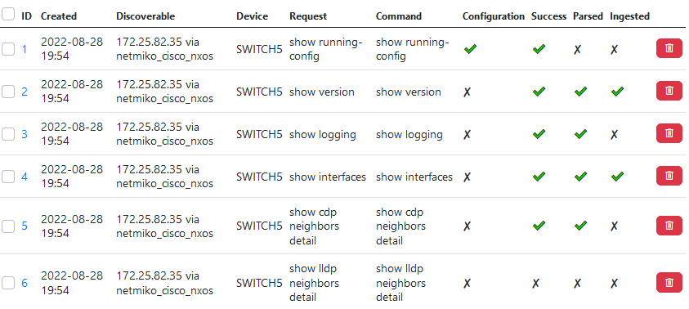
Task: Click green Configuration checkmark in row 1
Action: point(470,49)
